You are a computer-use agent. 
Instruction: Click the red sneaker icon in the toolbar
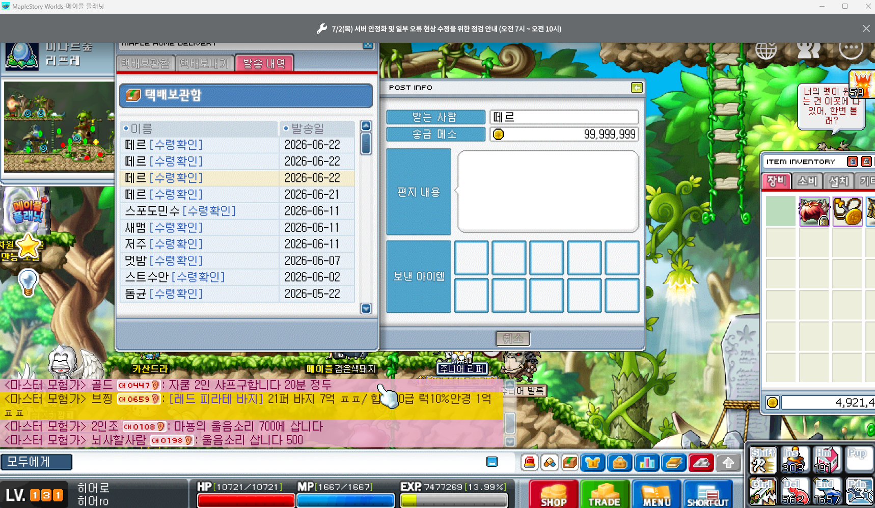pos(701,463)
